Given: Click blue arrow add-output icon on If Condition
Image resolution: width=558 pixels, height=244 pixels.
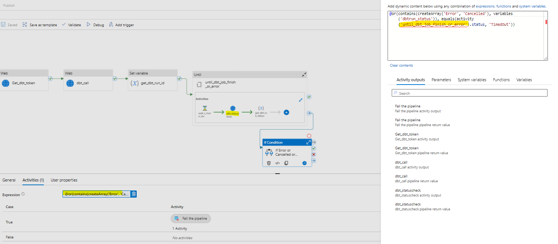Looking at the screenshot, I should tap(304, 163).
